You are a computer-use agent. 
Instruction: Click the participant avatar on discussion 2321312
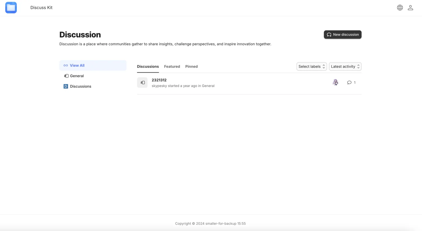335,82
